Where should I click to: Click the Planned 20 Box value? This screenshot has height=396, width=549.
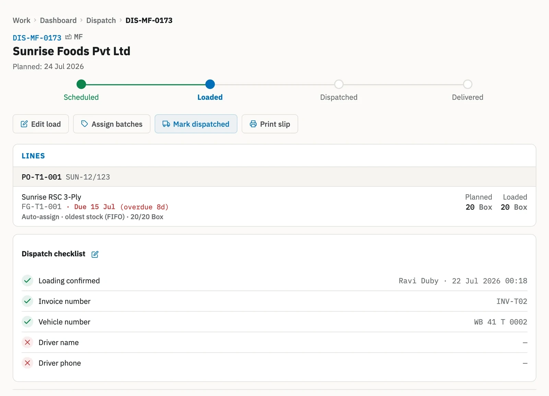point(479,207)
